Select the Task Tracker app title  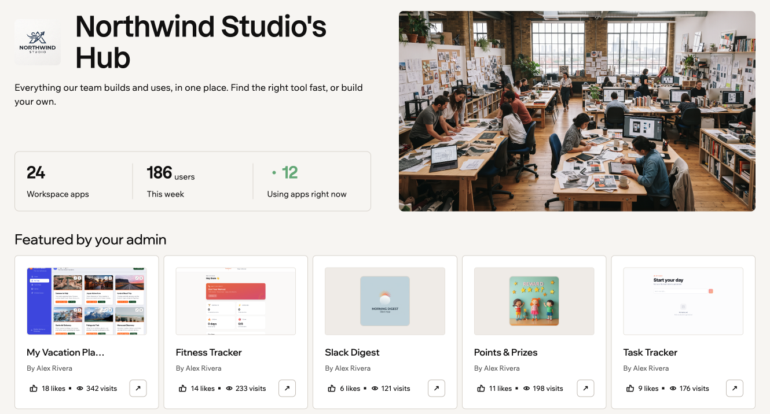(x=650, y=352)
